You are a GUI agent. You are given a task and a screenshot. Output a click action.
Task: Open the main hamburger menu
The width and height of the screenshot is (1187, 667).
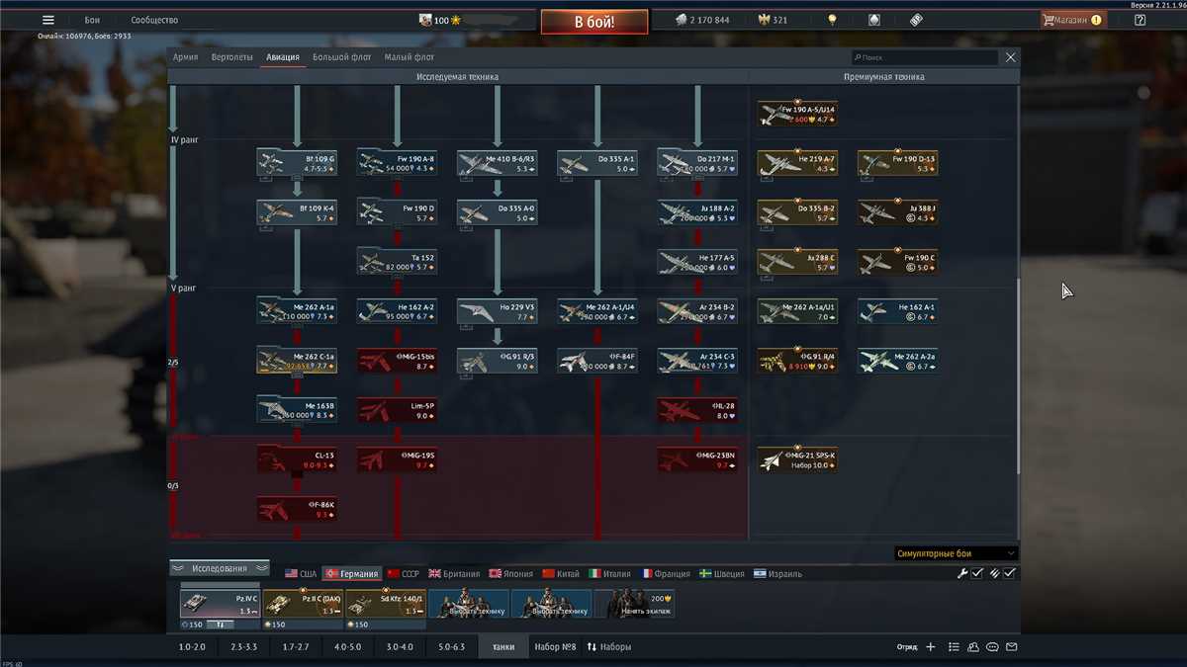click(x=48, y=20)
